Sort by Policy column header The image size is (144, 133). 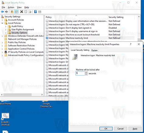(76, 17)
